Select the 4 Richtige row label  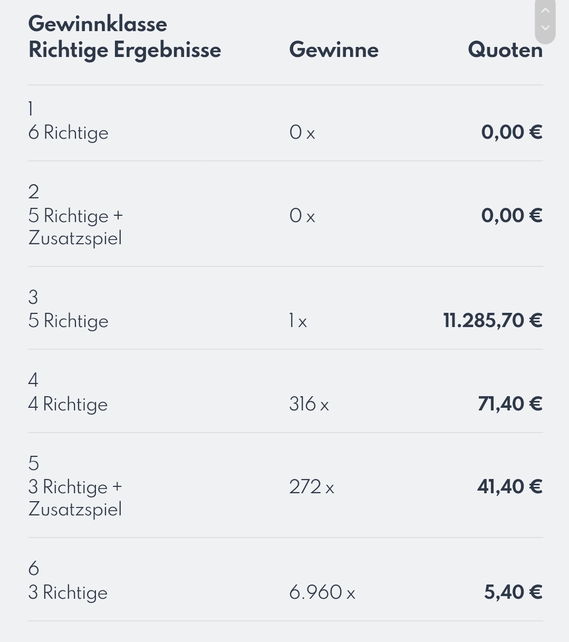click(68, 404)
